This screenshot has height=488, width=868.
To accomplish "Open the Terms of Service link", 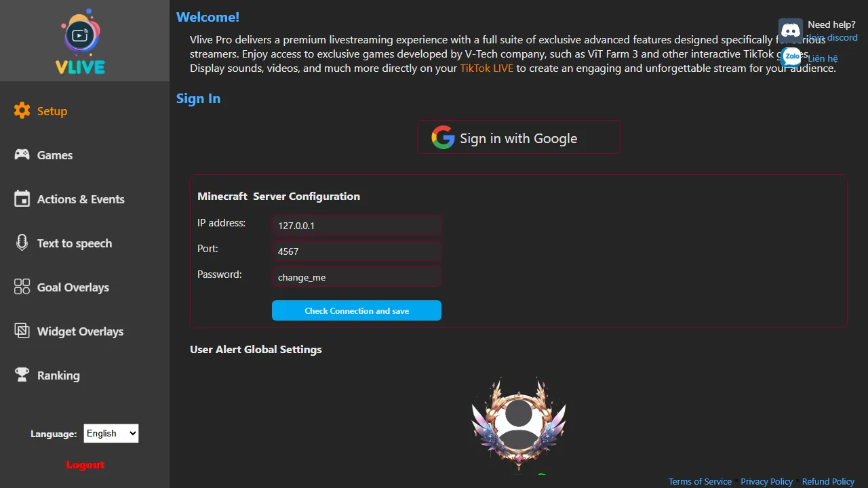I will [x=700, y=481].
